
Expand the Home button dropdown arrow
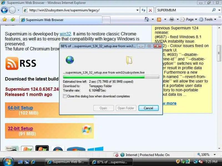(153, 19)
